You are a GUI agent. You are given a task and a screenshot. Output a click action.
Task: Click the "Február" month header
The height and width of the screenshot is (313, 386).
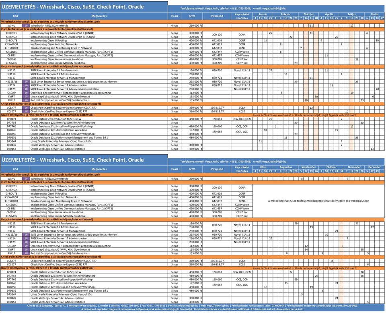285,15
